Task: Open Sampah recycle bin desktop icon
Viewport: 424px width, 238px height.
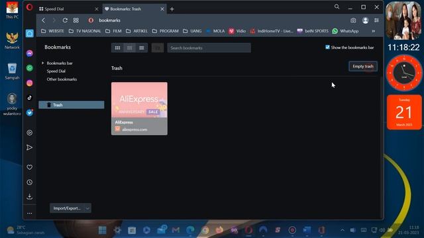Action: [12, 71]
